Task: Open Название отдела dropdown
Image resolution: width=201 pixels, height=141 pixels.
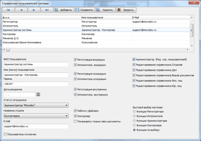Action: tap(36, 116)
